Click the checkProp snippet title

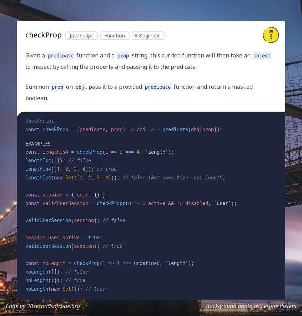click(44, 35)
